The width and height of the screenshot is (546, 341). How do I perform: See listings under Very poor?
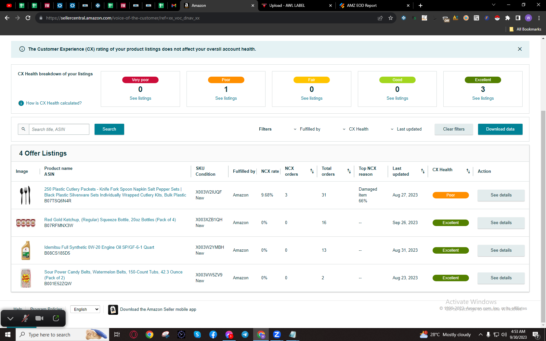(x=140, y=98)
